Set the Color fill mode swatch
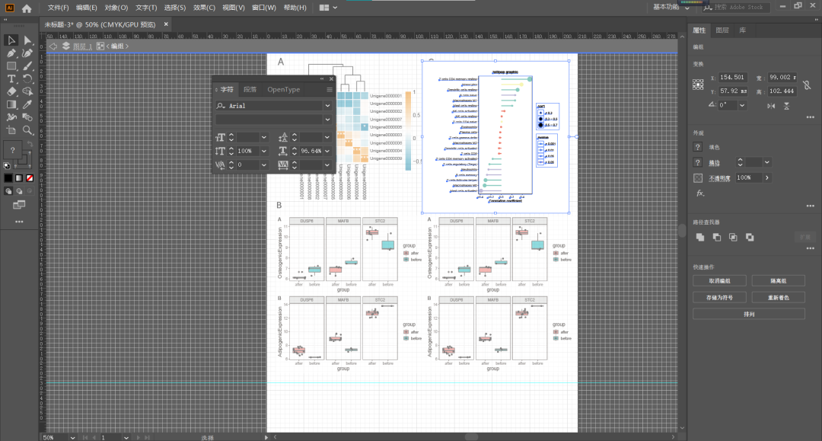The height and width of the screenshot is (441, 822). tap(8, 178)
